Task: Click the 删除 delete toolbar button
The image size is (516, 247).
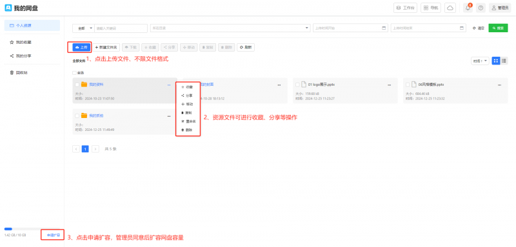Action: point(227,47)
